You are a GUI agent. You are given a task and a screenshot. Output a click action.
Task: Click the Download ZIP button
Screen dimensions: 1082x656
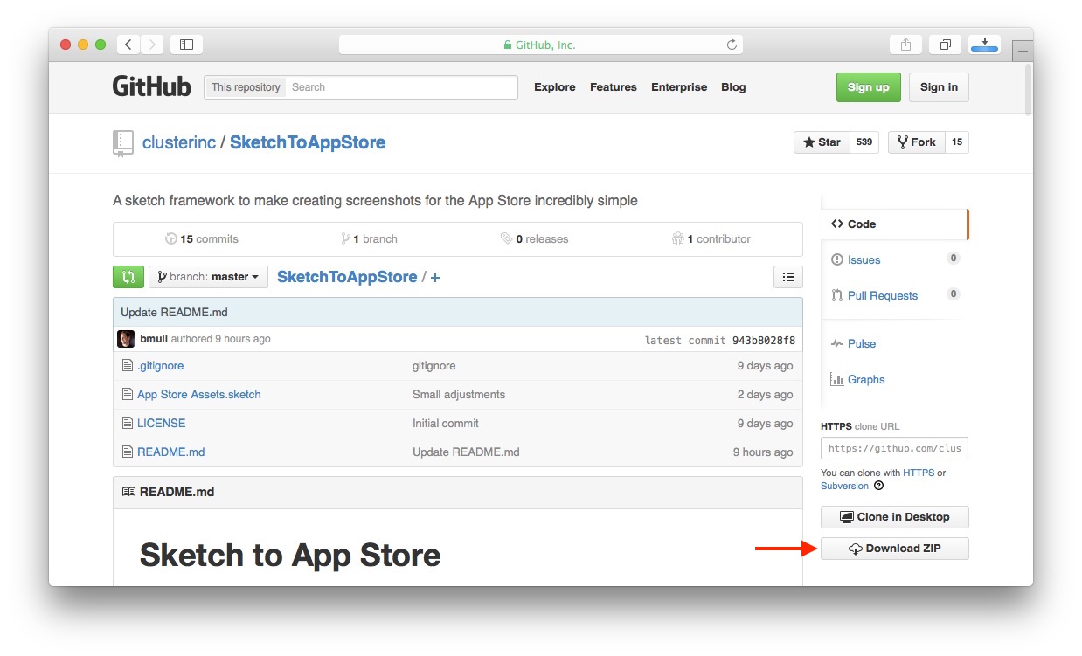pyautogui.click(x=895, y=549)
